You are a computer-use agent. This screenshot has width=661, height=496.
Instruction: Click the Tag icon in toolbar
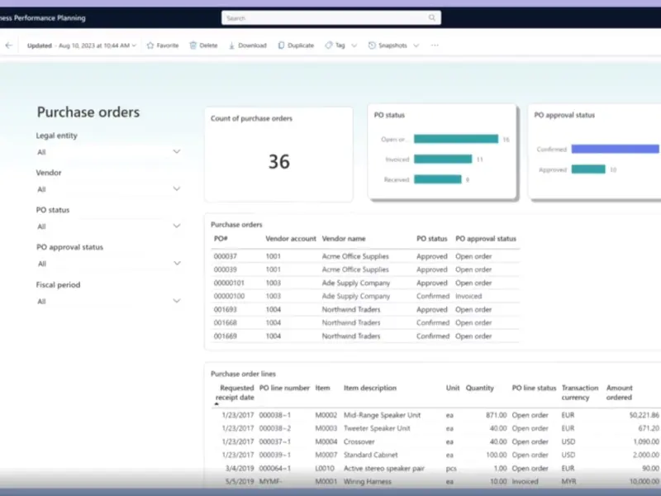(329, 45)
